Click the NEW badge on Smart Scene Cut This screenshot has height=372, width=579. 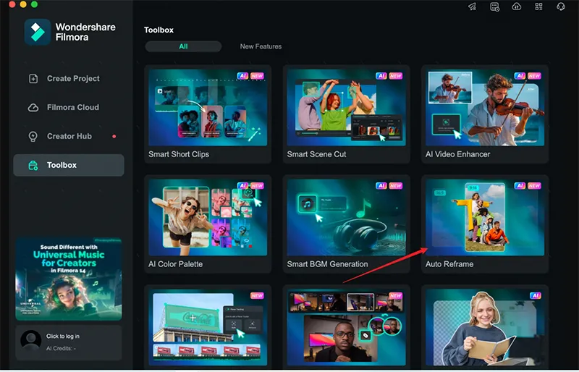point(395,76)
